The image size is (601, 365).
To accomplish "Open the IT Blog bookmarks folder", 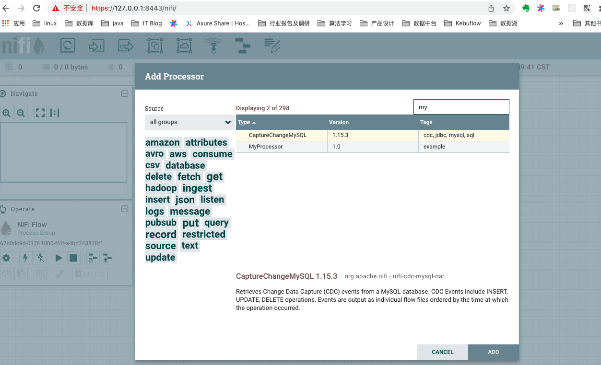I will 147,23.
